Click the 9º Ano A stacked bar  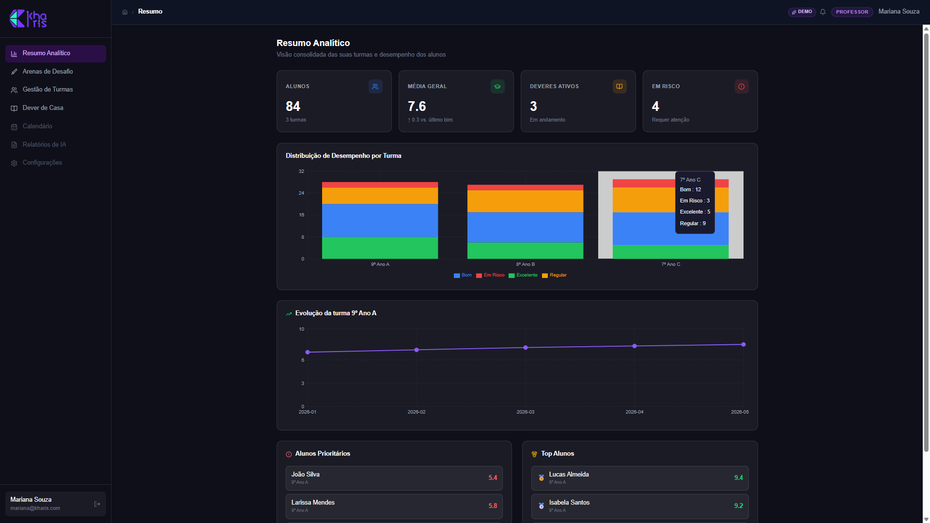[x=380, y=220]
